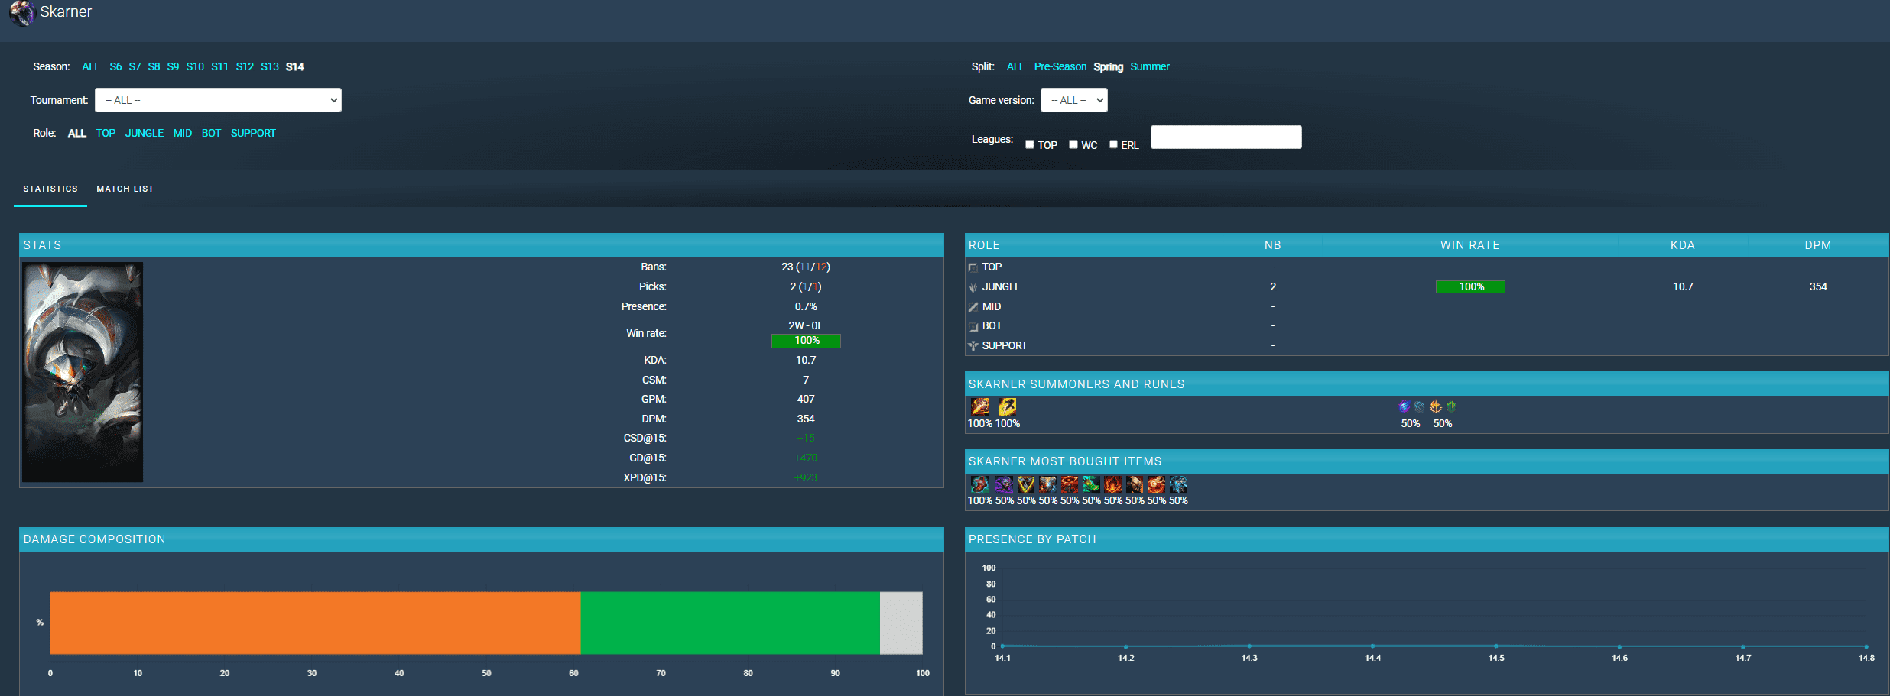Click the Flash summoner spell icon

(1007, 406)
